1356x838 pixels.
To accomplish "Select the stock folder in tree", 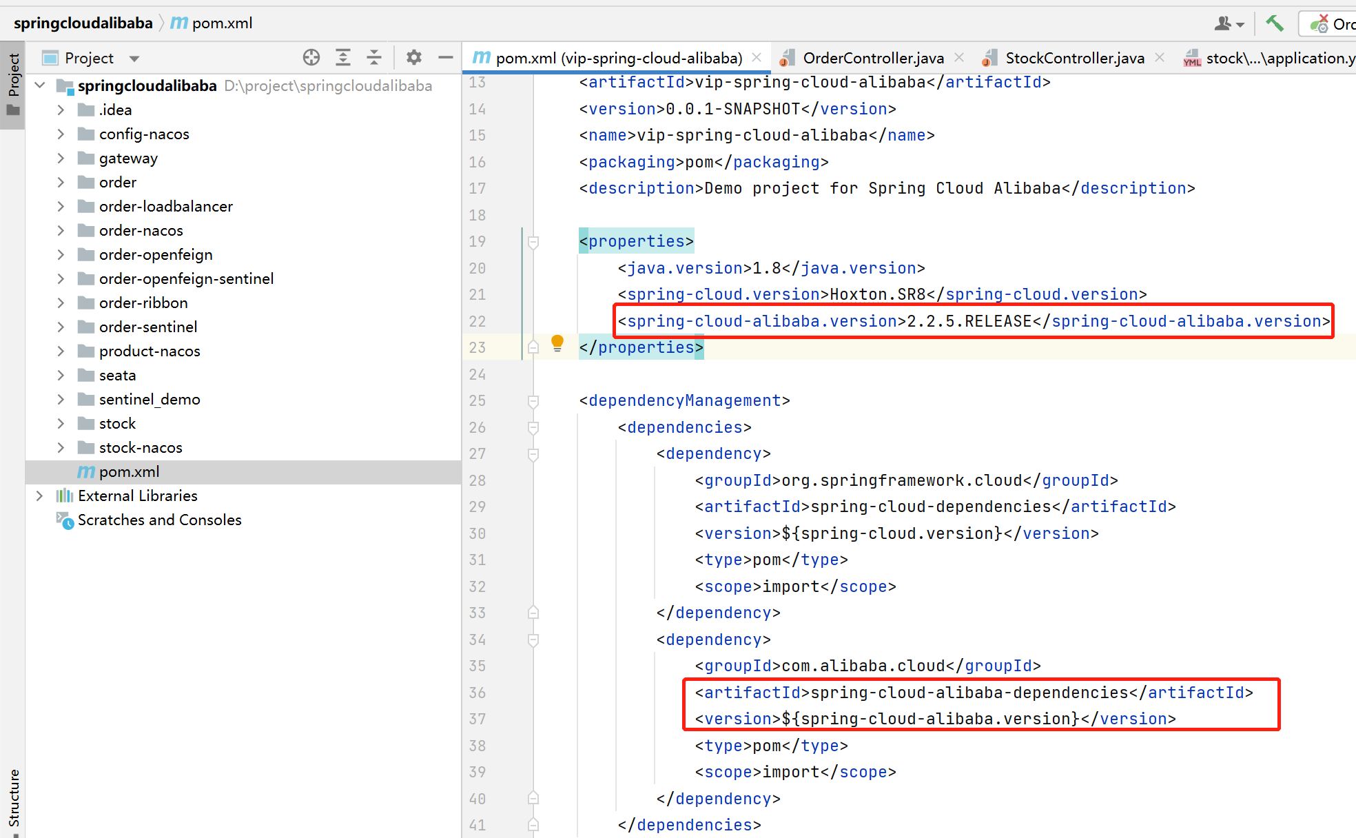I will pos(117,423).
